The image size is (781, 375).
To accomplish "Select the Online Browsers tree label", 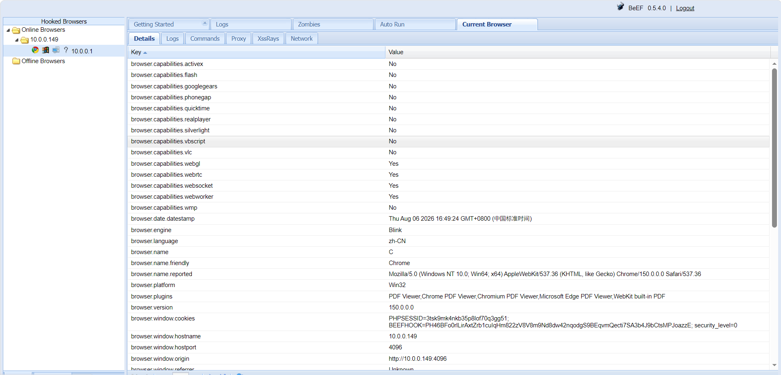I will [x=43, y=30].
